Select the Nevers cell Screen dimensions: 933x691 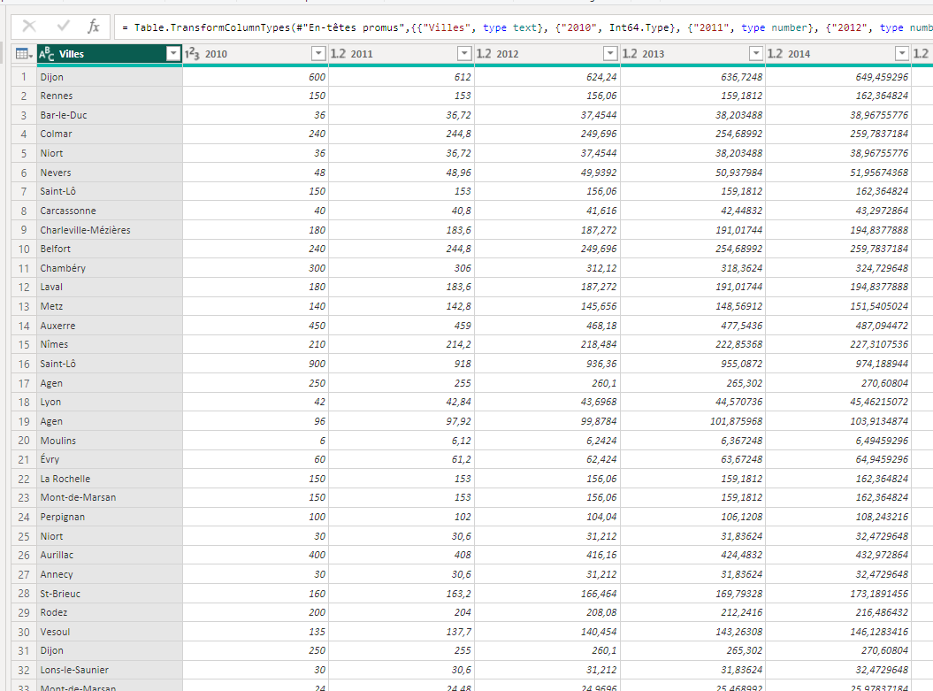(x=110, y=173)
